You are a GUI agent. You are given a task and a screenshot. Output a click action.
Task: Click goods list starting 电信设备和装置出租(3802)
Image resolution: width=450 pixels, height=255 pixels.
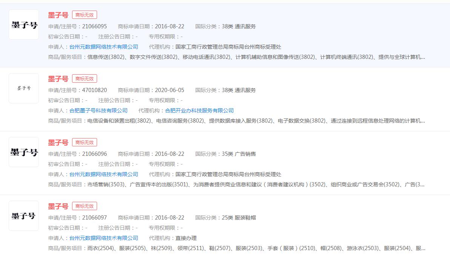click(256, 121)
